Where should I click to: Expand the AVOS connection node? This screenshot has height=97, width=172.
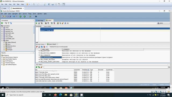(2, 28)
